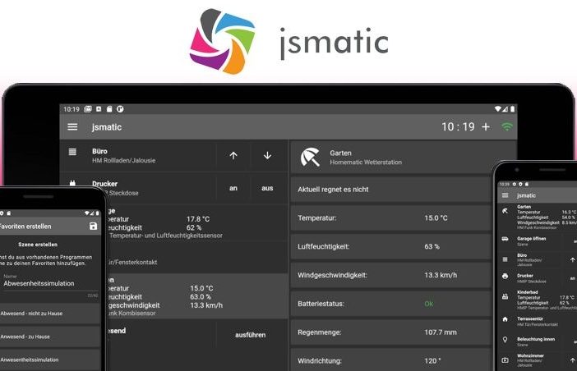The width and height of the screenshot is (577, 371).
Task: Run the scene with the ausführen button
Action: [250, 335]
